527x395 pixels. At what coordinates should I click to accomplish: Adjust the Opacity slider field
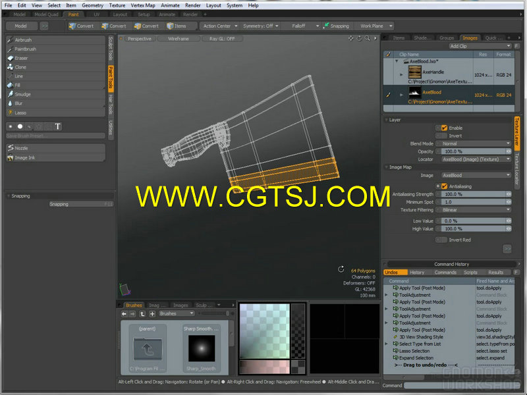pyautogui.click(x=475, y=151)
